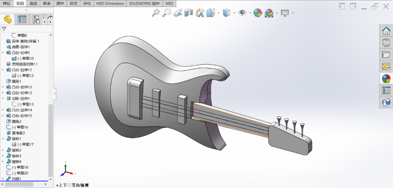The height and width of the screenshot is (188, 393).
Task: Select the Zoom to Area tool
Action: [x=166, y=13]
